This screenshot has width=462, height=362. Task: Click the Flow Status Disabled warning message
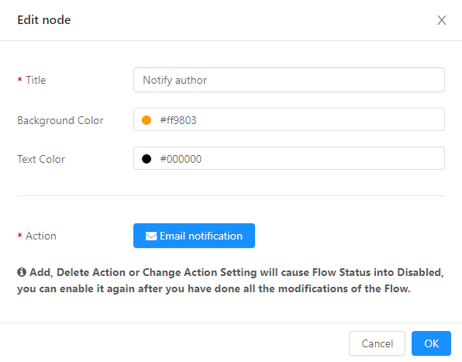(230, 281)
